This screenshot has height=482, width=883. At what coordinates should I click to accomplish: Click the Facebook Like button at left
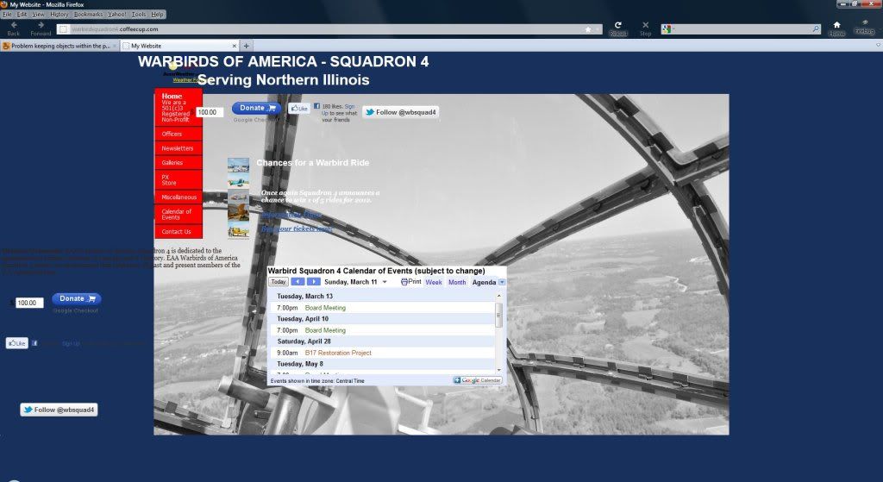click(x=17, y=343)
